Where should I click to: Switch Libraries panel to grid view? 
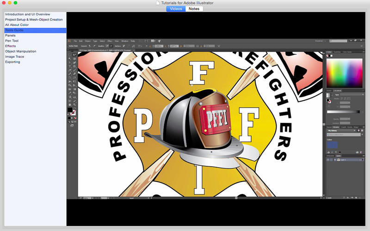(358, 131)
